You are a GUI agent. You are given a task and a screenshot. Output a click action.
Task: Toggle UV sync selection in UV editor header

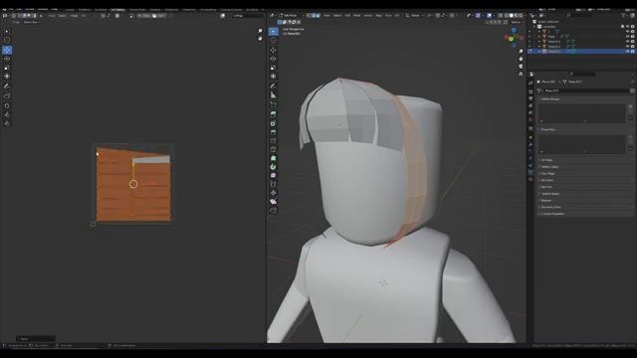tap(14, 16)
